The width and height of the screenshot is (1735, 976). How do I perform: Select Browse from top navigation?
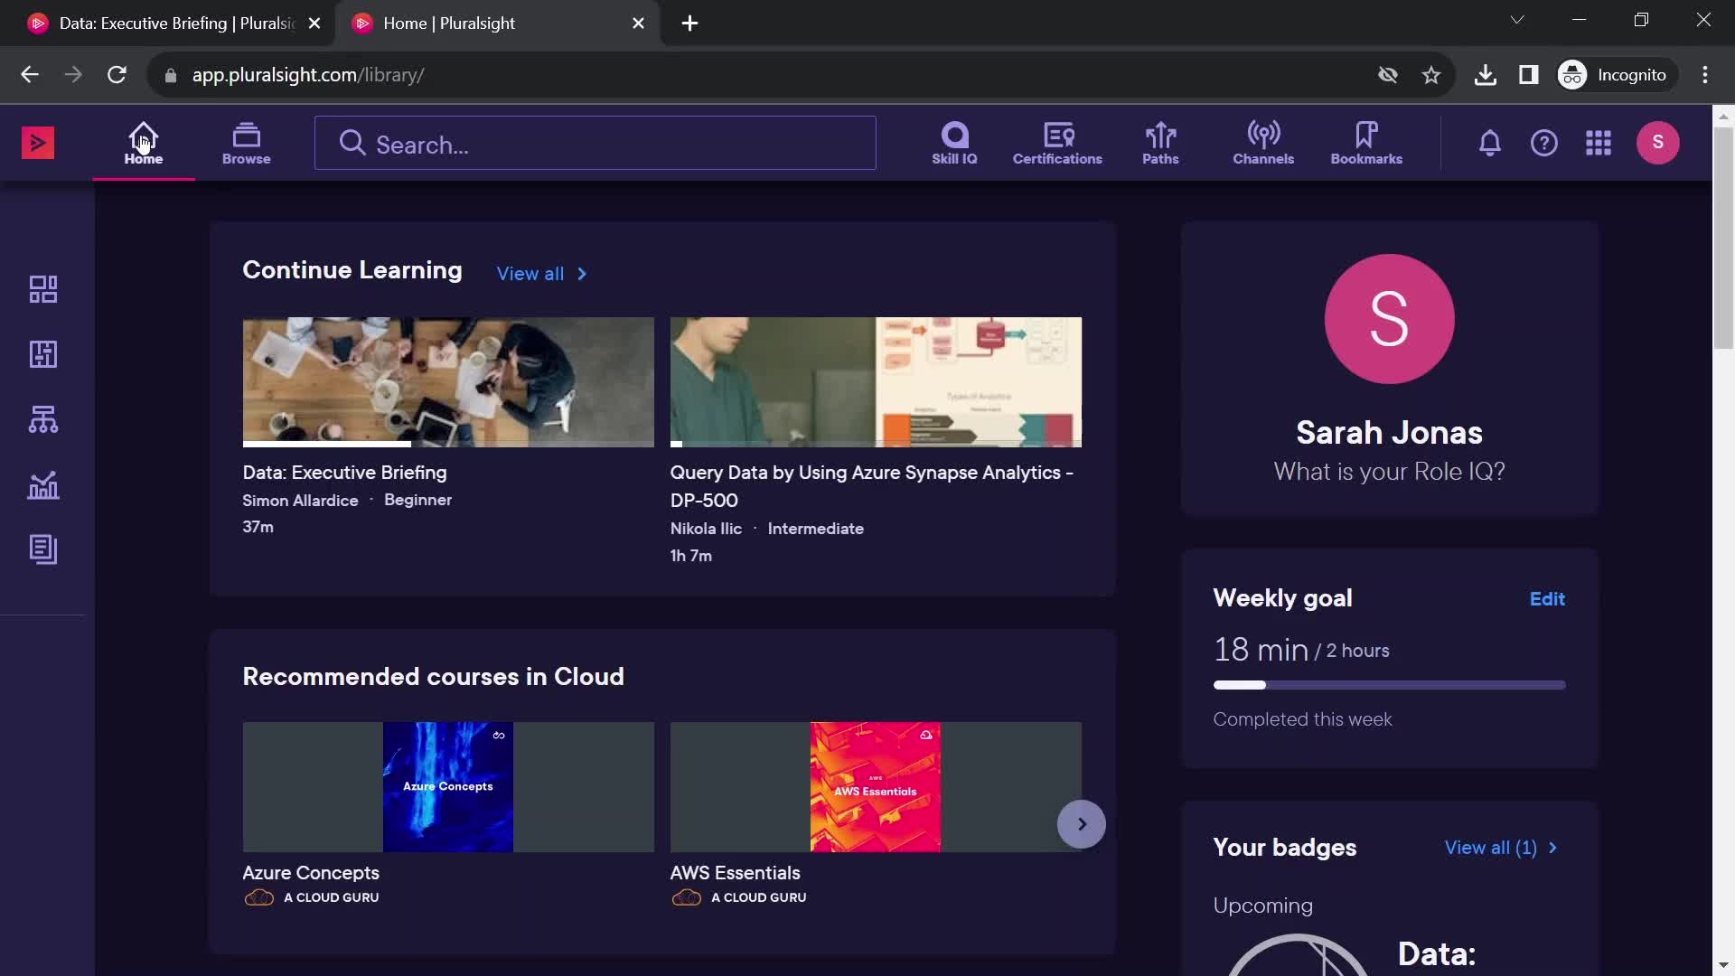(246, 142)
